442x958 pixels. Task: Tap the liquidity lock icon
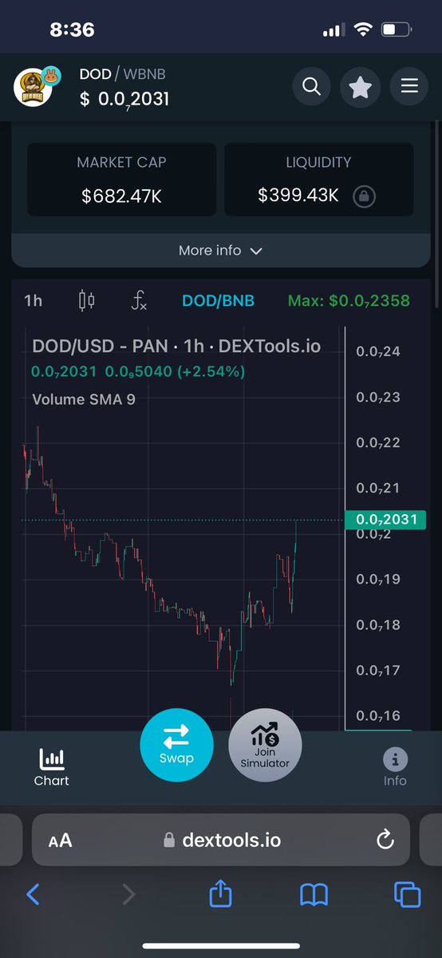click(x=364, y=196)
